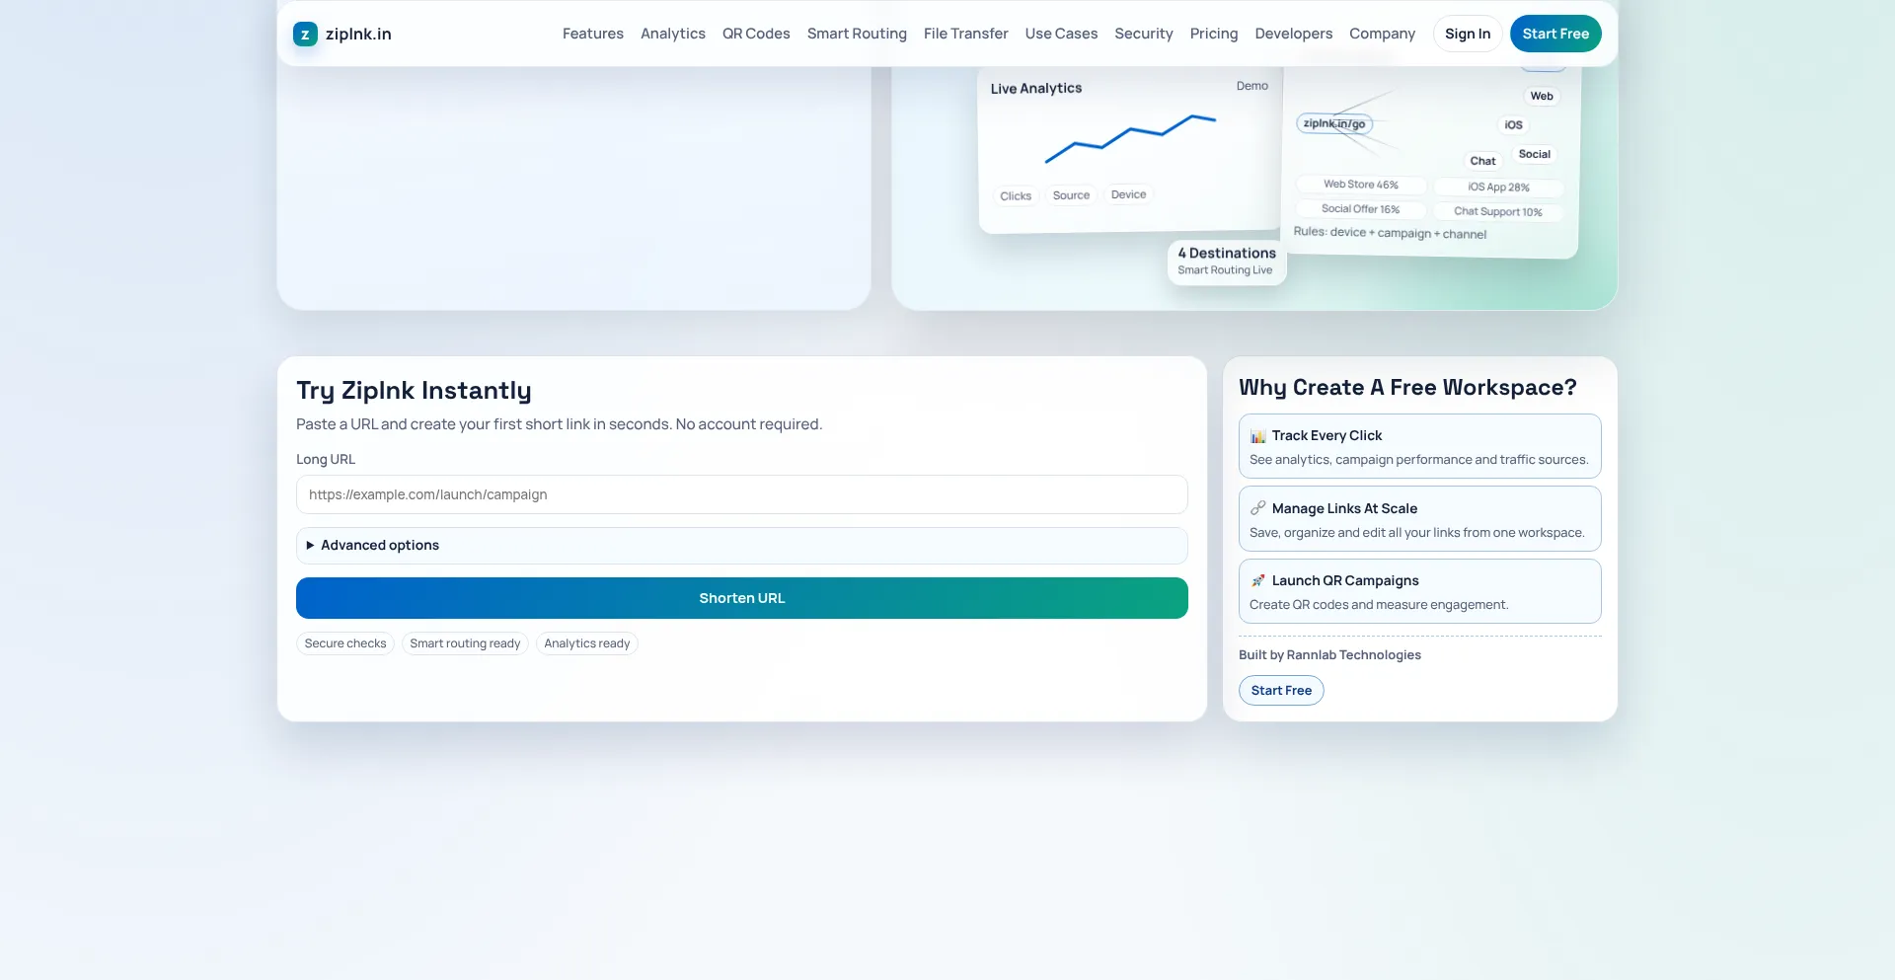Image resolution: width=1895 pixels, height=980 pixels.
Task: Click the ziplnk.in/go node in routing diagram
Action: 1334,123
